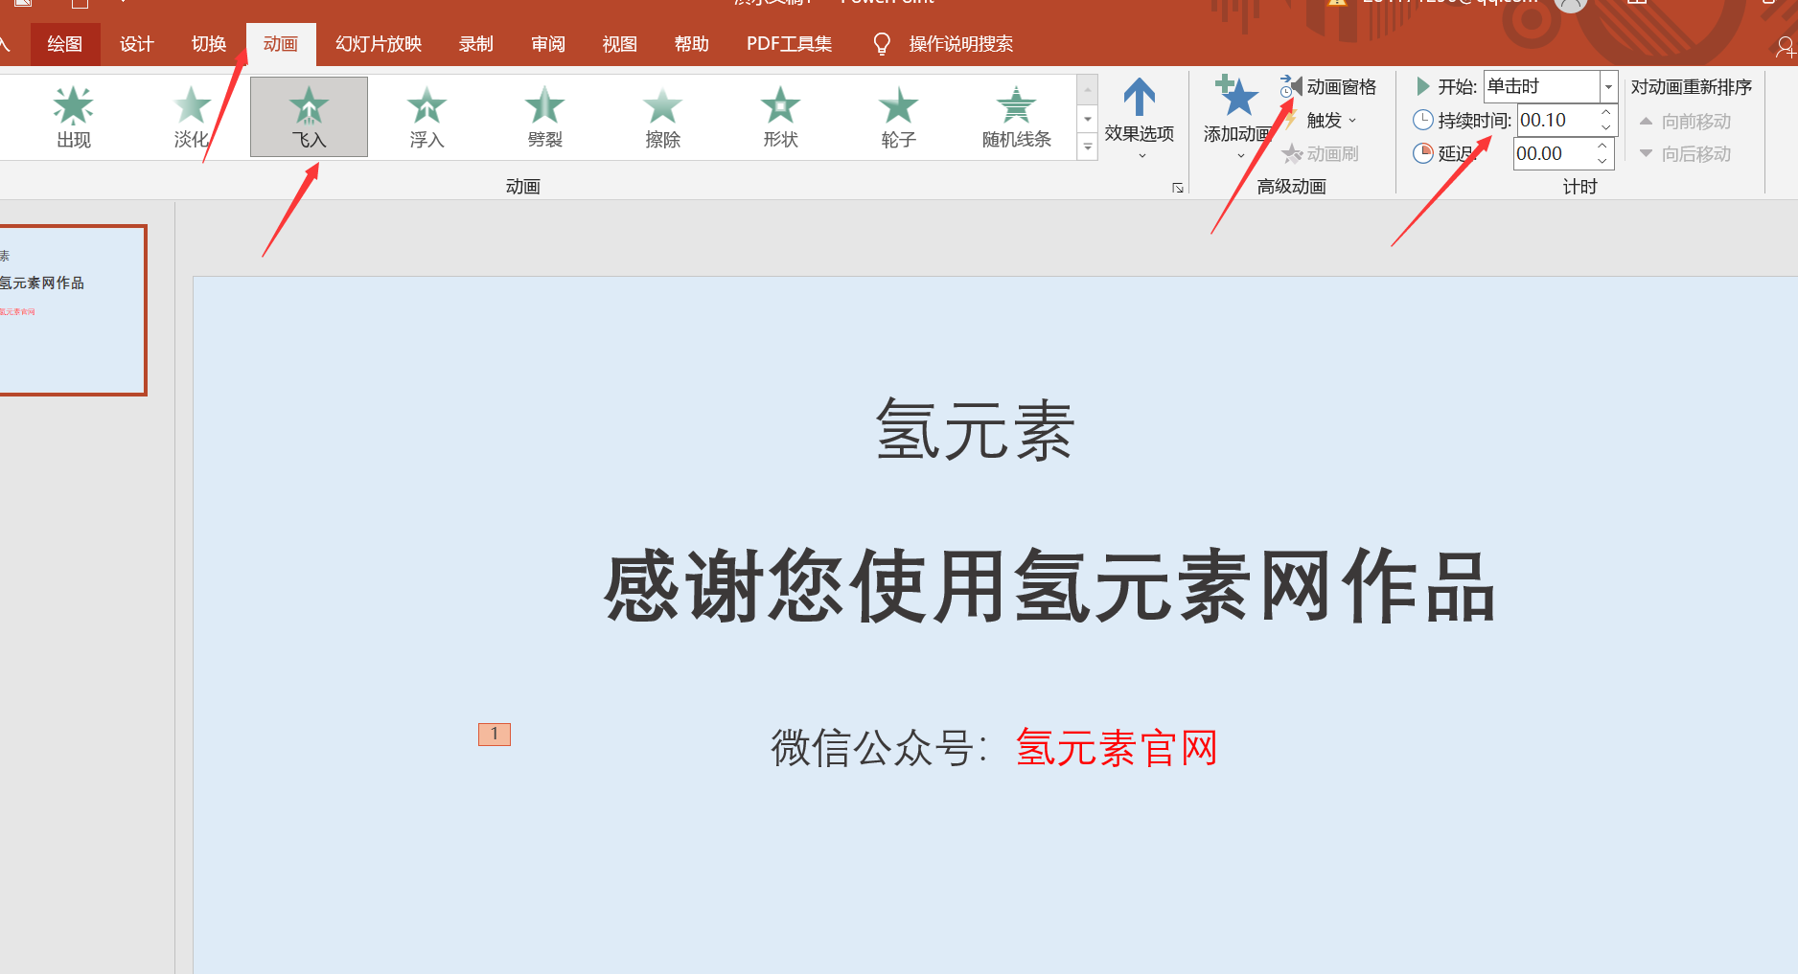Click the 持续时间 duration field

pyautogui.click(x=1556, y=120)
